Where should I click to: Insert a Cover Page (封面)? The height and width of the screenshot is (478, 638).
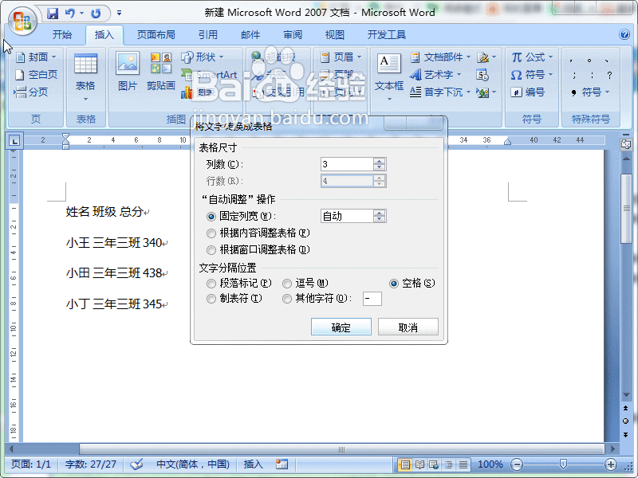pyautogui.click(x=37, y=56)
